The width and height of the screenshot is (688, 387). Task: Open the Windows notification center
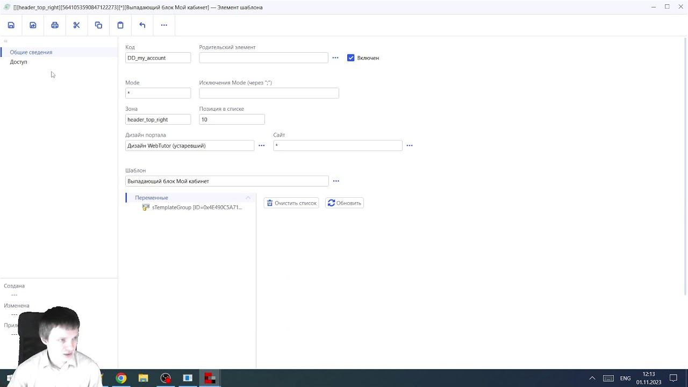pyautogui.click(x=673, y=378)
